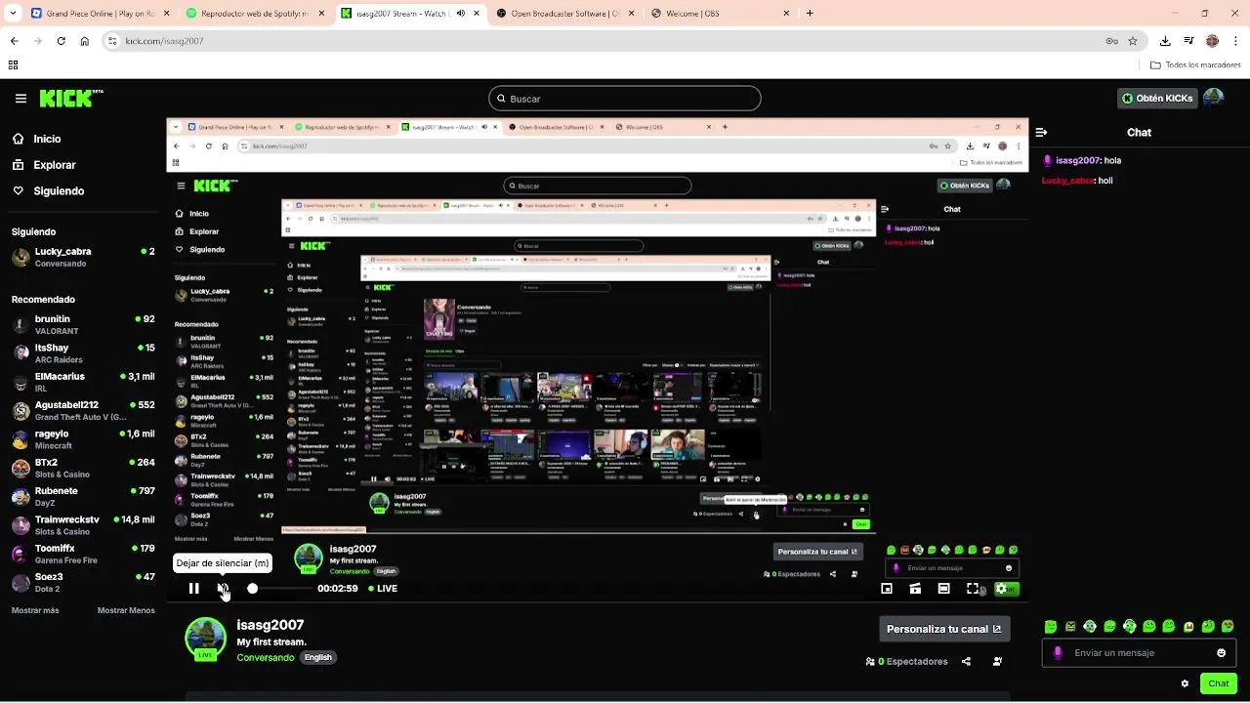Create a clip with the clapperboard icon

(x=915, y=589)
